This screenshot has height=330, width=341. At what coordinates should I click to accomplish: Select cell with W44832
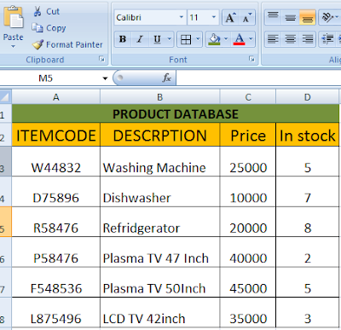(x=56, y=161)
